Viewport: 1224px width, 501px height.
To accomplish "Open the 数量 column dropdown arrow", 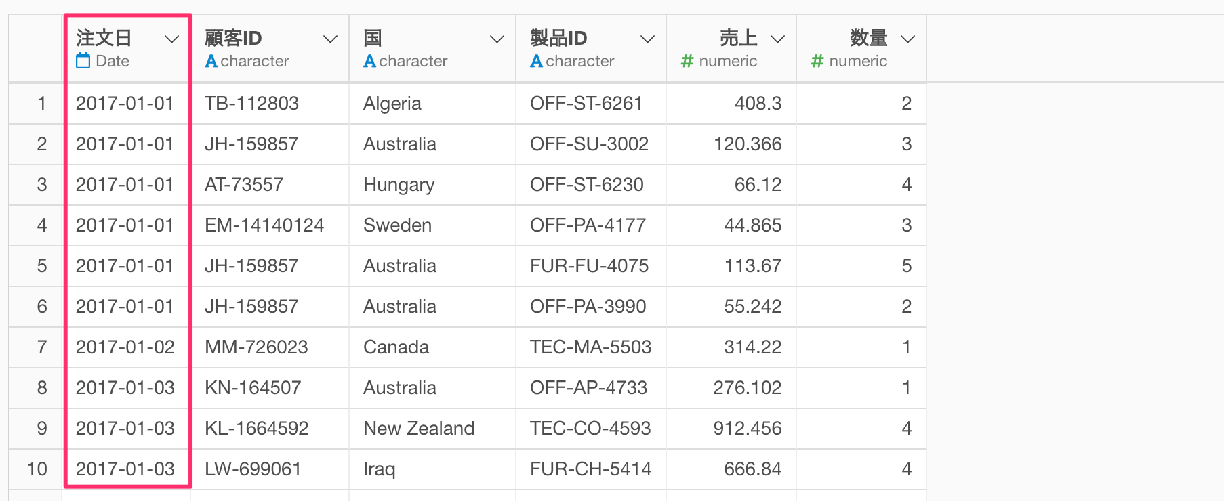I will [x=907, y=39].
